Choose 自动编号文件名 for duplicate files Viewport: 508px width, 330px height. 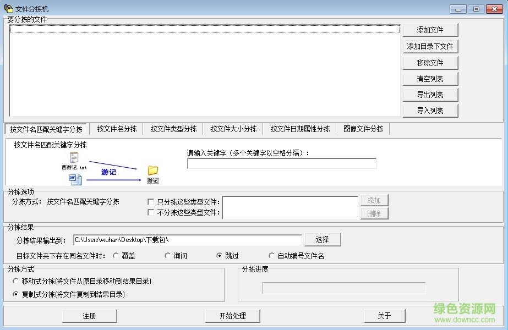click(271, 255)
